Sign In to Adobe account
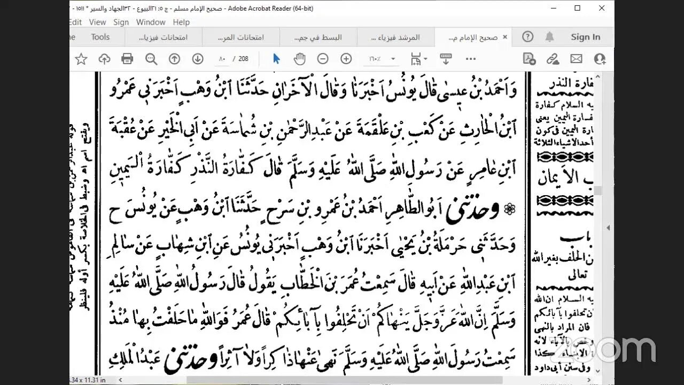 point(585,37)
